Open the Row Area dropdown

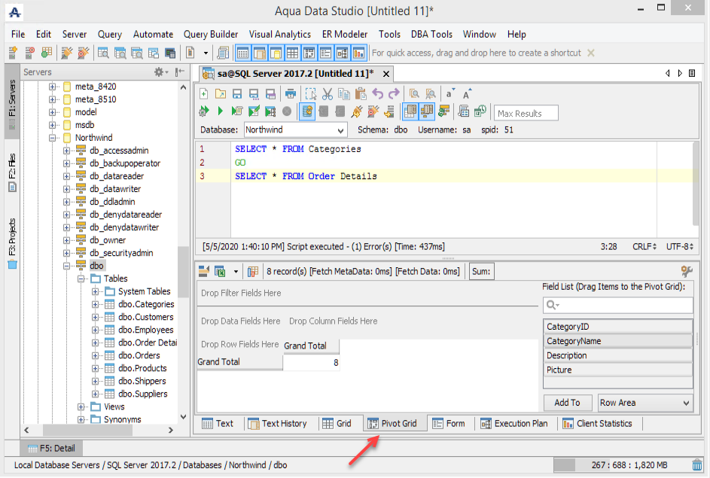(x=644, y=403)
